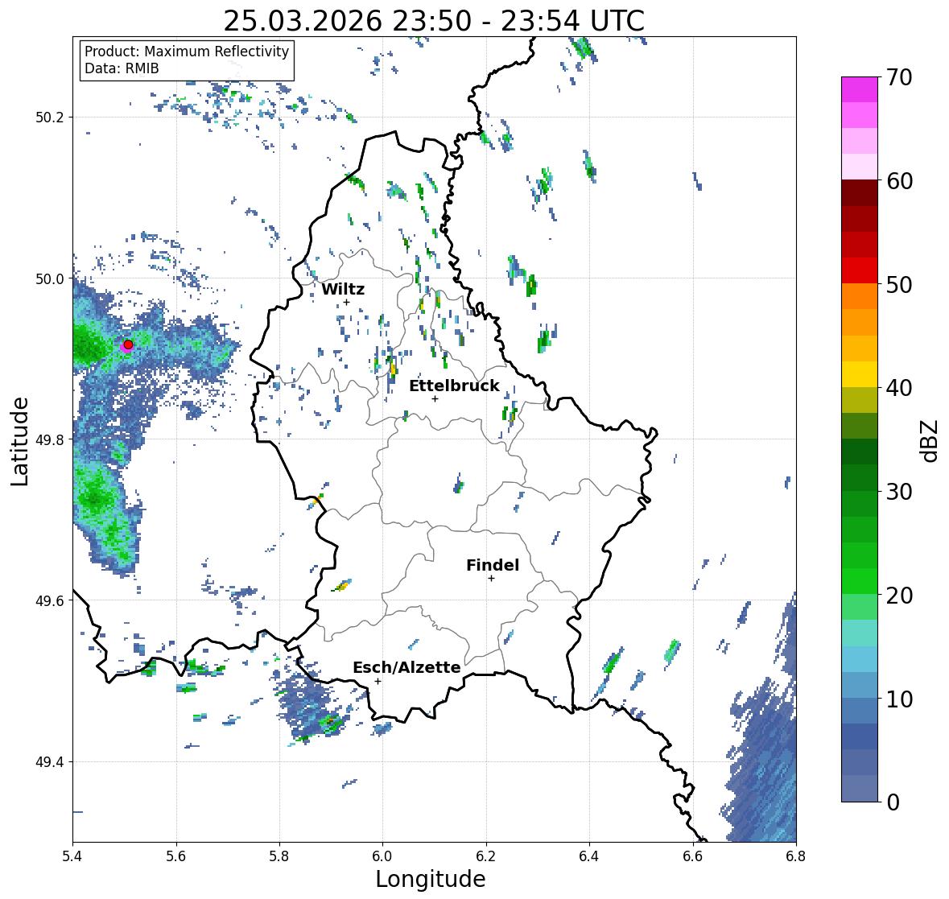Click the cross marker under Esch/Alzette
This screenshot has height=899, width=949.
pyautogui.click(x=378, y=681)
